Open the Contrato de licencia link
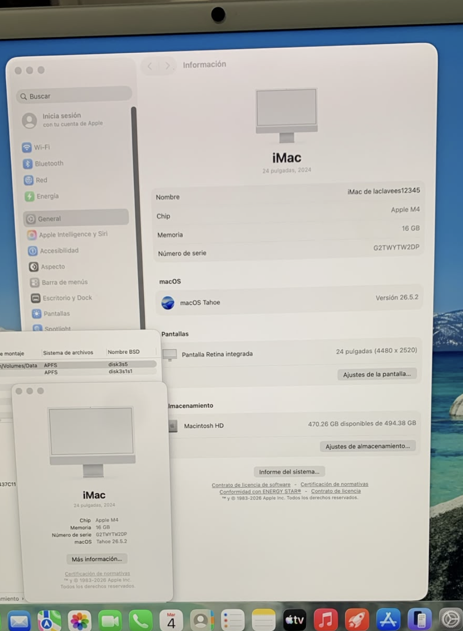The width and height of the screenshot is (463, 631). pyautogui.click(x=335, y=491)
